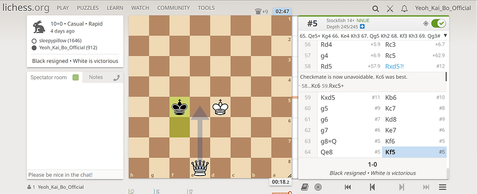Click variation move 58...Kc6
Image resolution: width=477 pixels, height=194 pixels.
click(311, 86)
